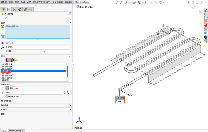This screenshot has height=132, width=208.
Task: Open File Explorer folder icon in task pane
Action: tap(206, 18)
